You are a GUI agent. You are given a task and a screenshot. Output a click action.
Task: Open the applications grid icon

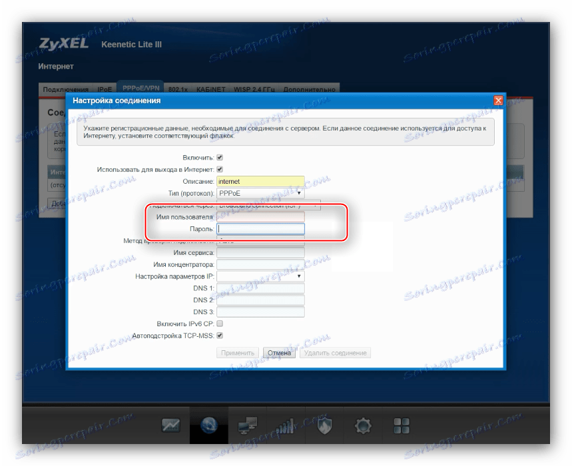(x=402, y=425)
